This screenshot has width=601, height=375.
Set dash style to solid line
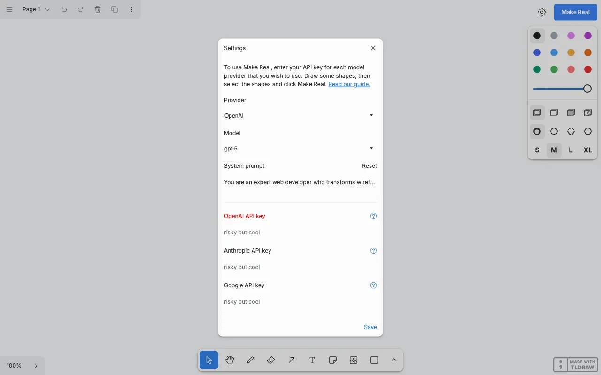click(x=588, y=131)
